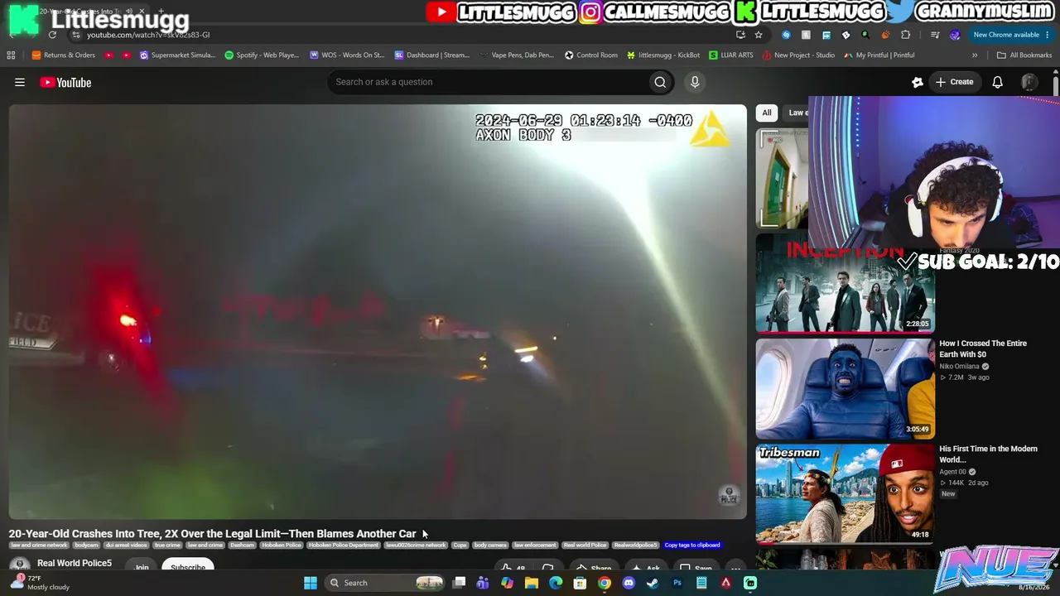Visit the Niko Omilana channel
1060x596 pixels.
click(959, 366)
